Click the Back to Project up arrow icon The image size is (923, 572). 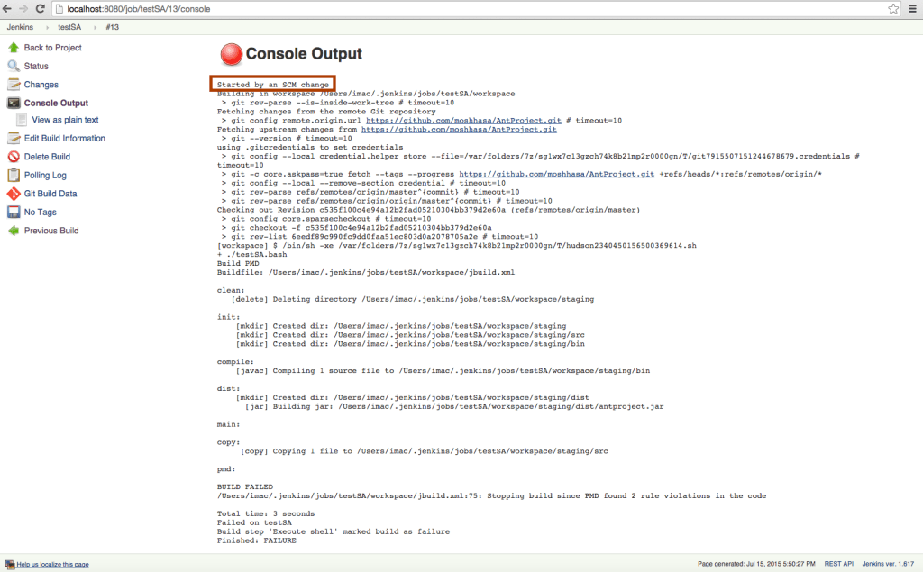pyautogui.click(x=13, y=46)
